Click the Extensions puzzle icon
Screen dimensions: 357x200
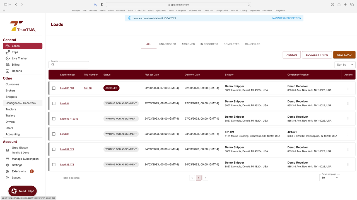point(8,171)
